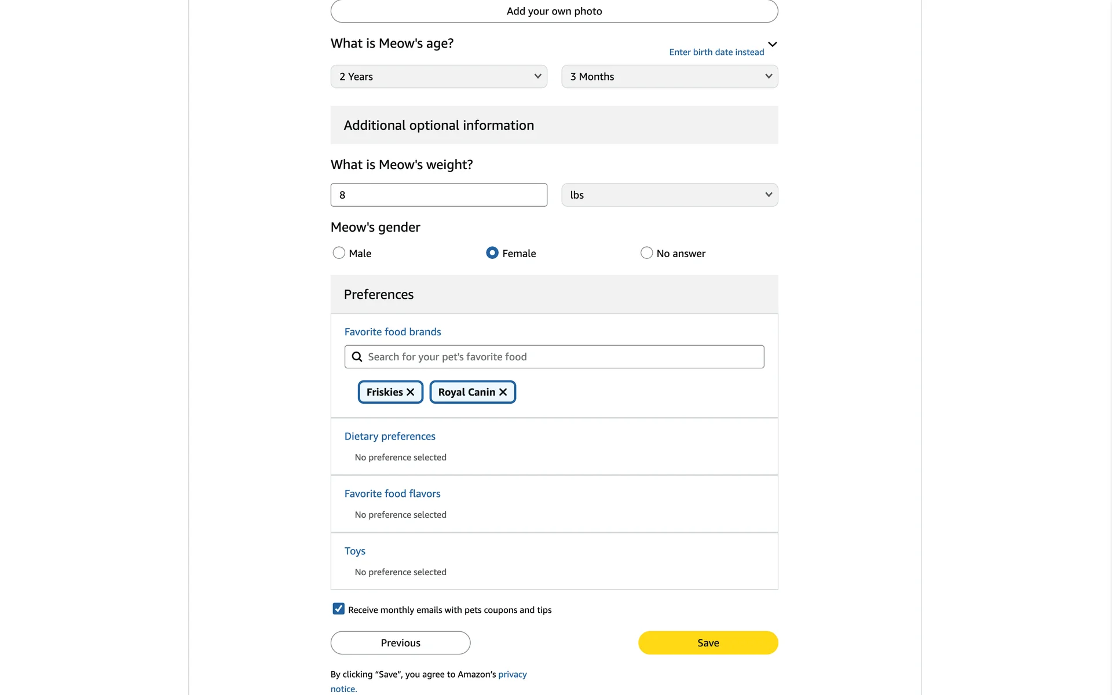The image size is (1112, 695).
Task: Select the Male gender option
Action: [339, 253]
